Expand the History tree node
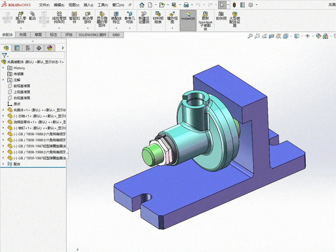The image size is (336, 252). click(3, 68)
